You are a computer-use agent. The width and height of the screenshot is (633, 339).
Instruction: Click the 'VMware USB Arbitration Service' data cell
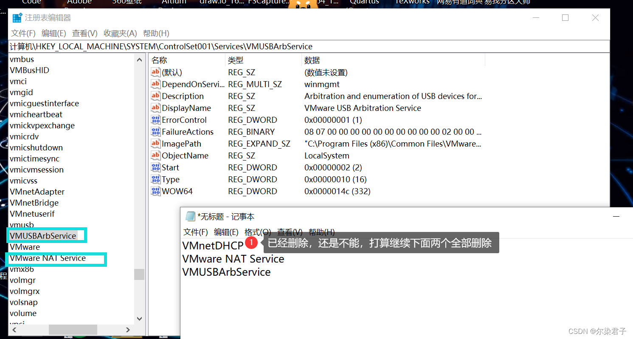click(x=363, y=108)
